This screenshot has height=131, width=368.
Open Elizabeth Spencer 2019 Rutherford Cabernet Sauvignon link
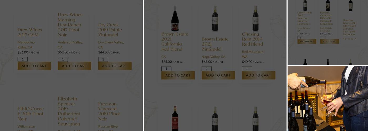click(x=69, y=111)
